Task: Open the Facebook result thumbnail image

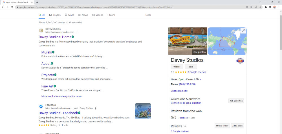Action: (x=143, y=111)
